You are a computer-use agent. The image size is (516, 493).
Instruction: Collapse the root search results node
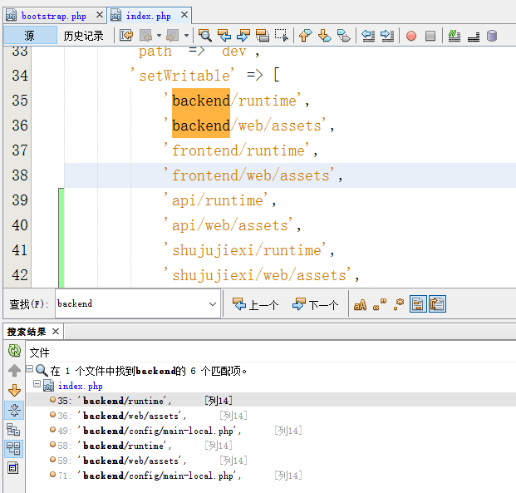pos(29,370)
